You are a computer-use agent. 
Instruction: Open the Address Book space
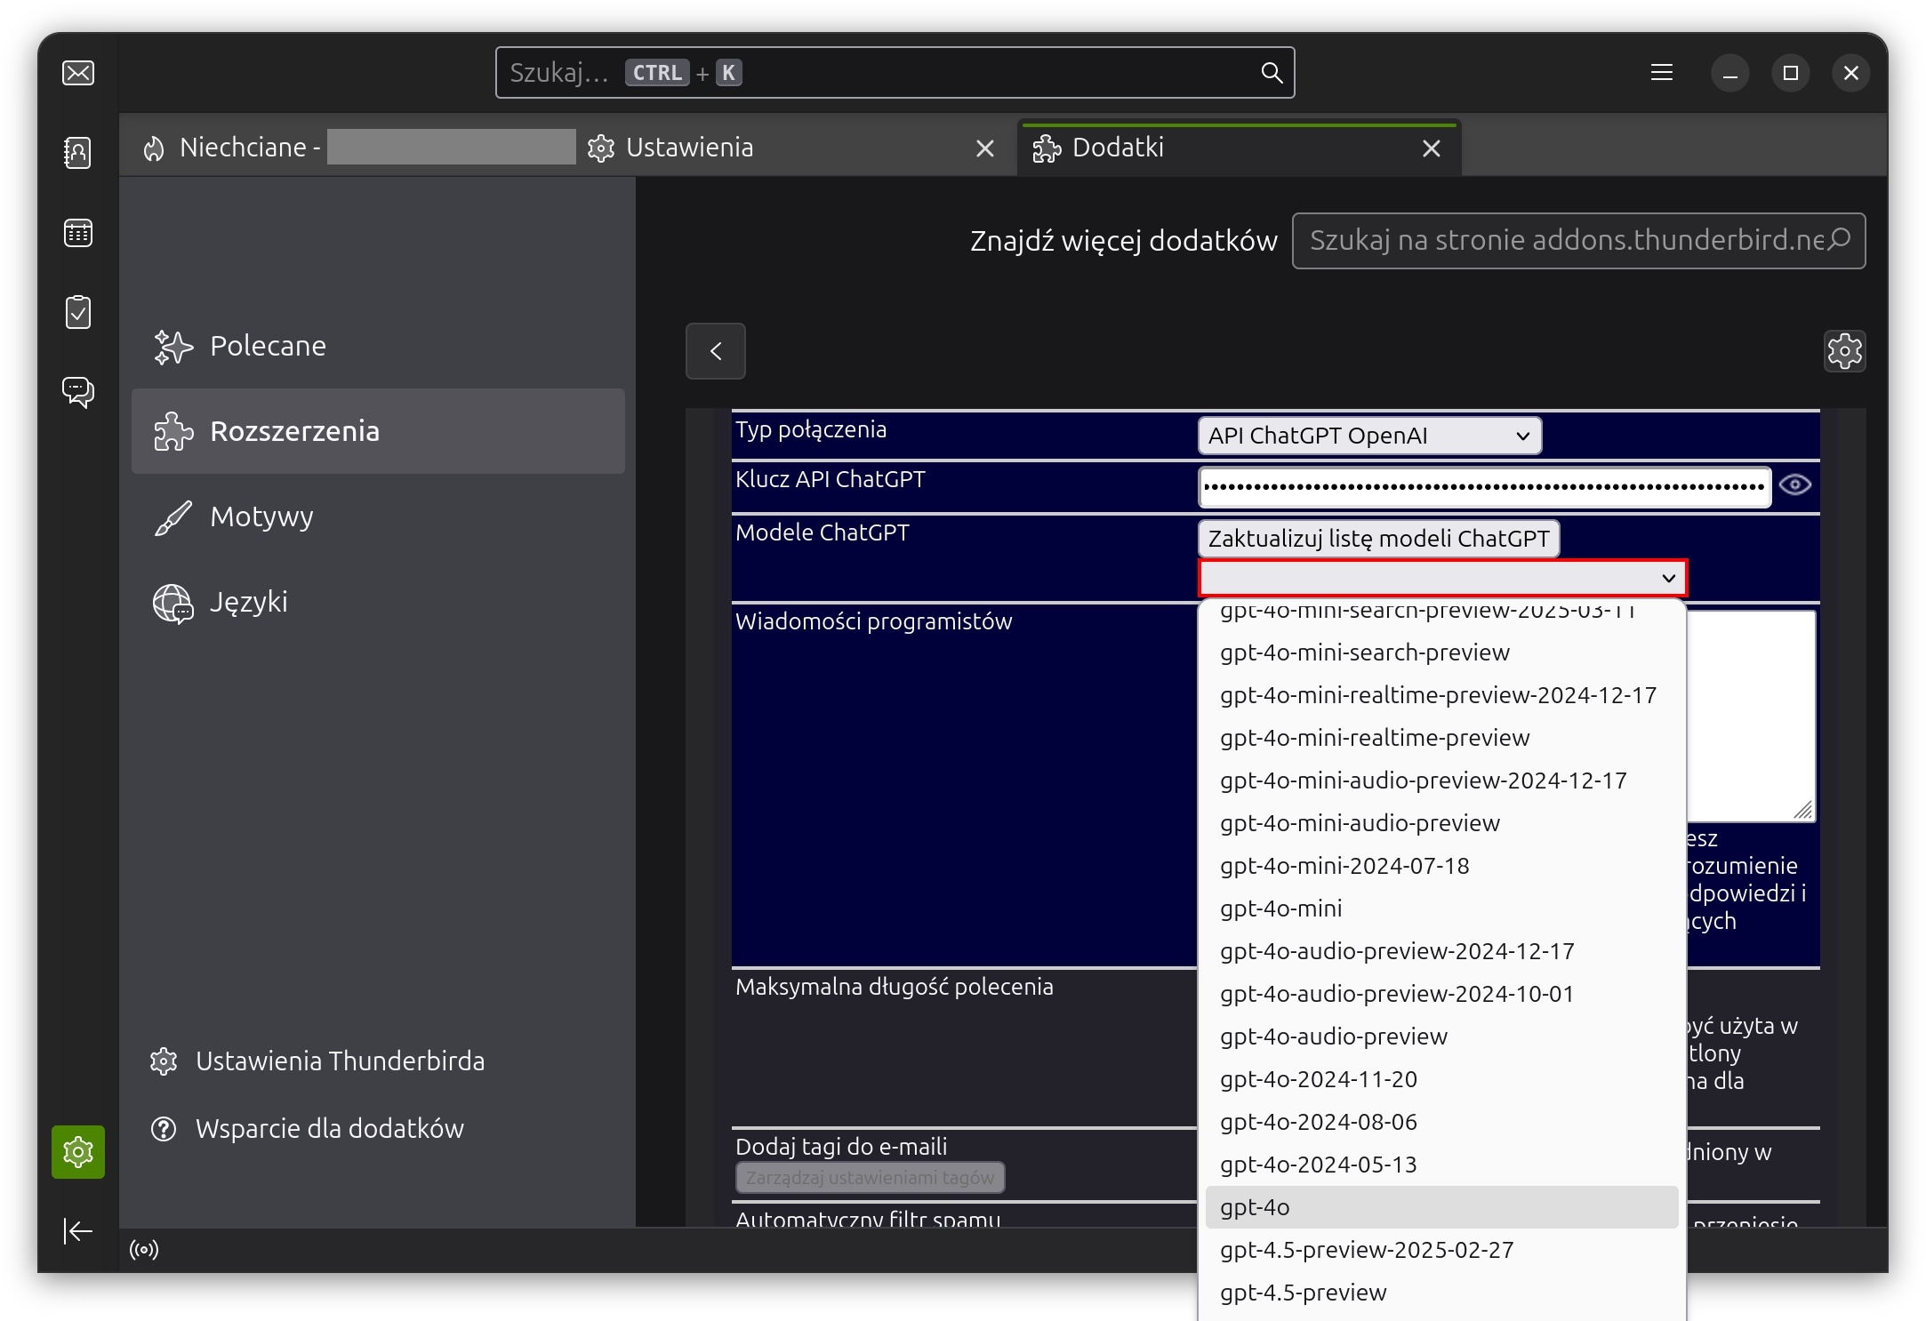[78, 153]
